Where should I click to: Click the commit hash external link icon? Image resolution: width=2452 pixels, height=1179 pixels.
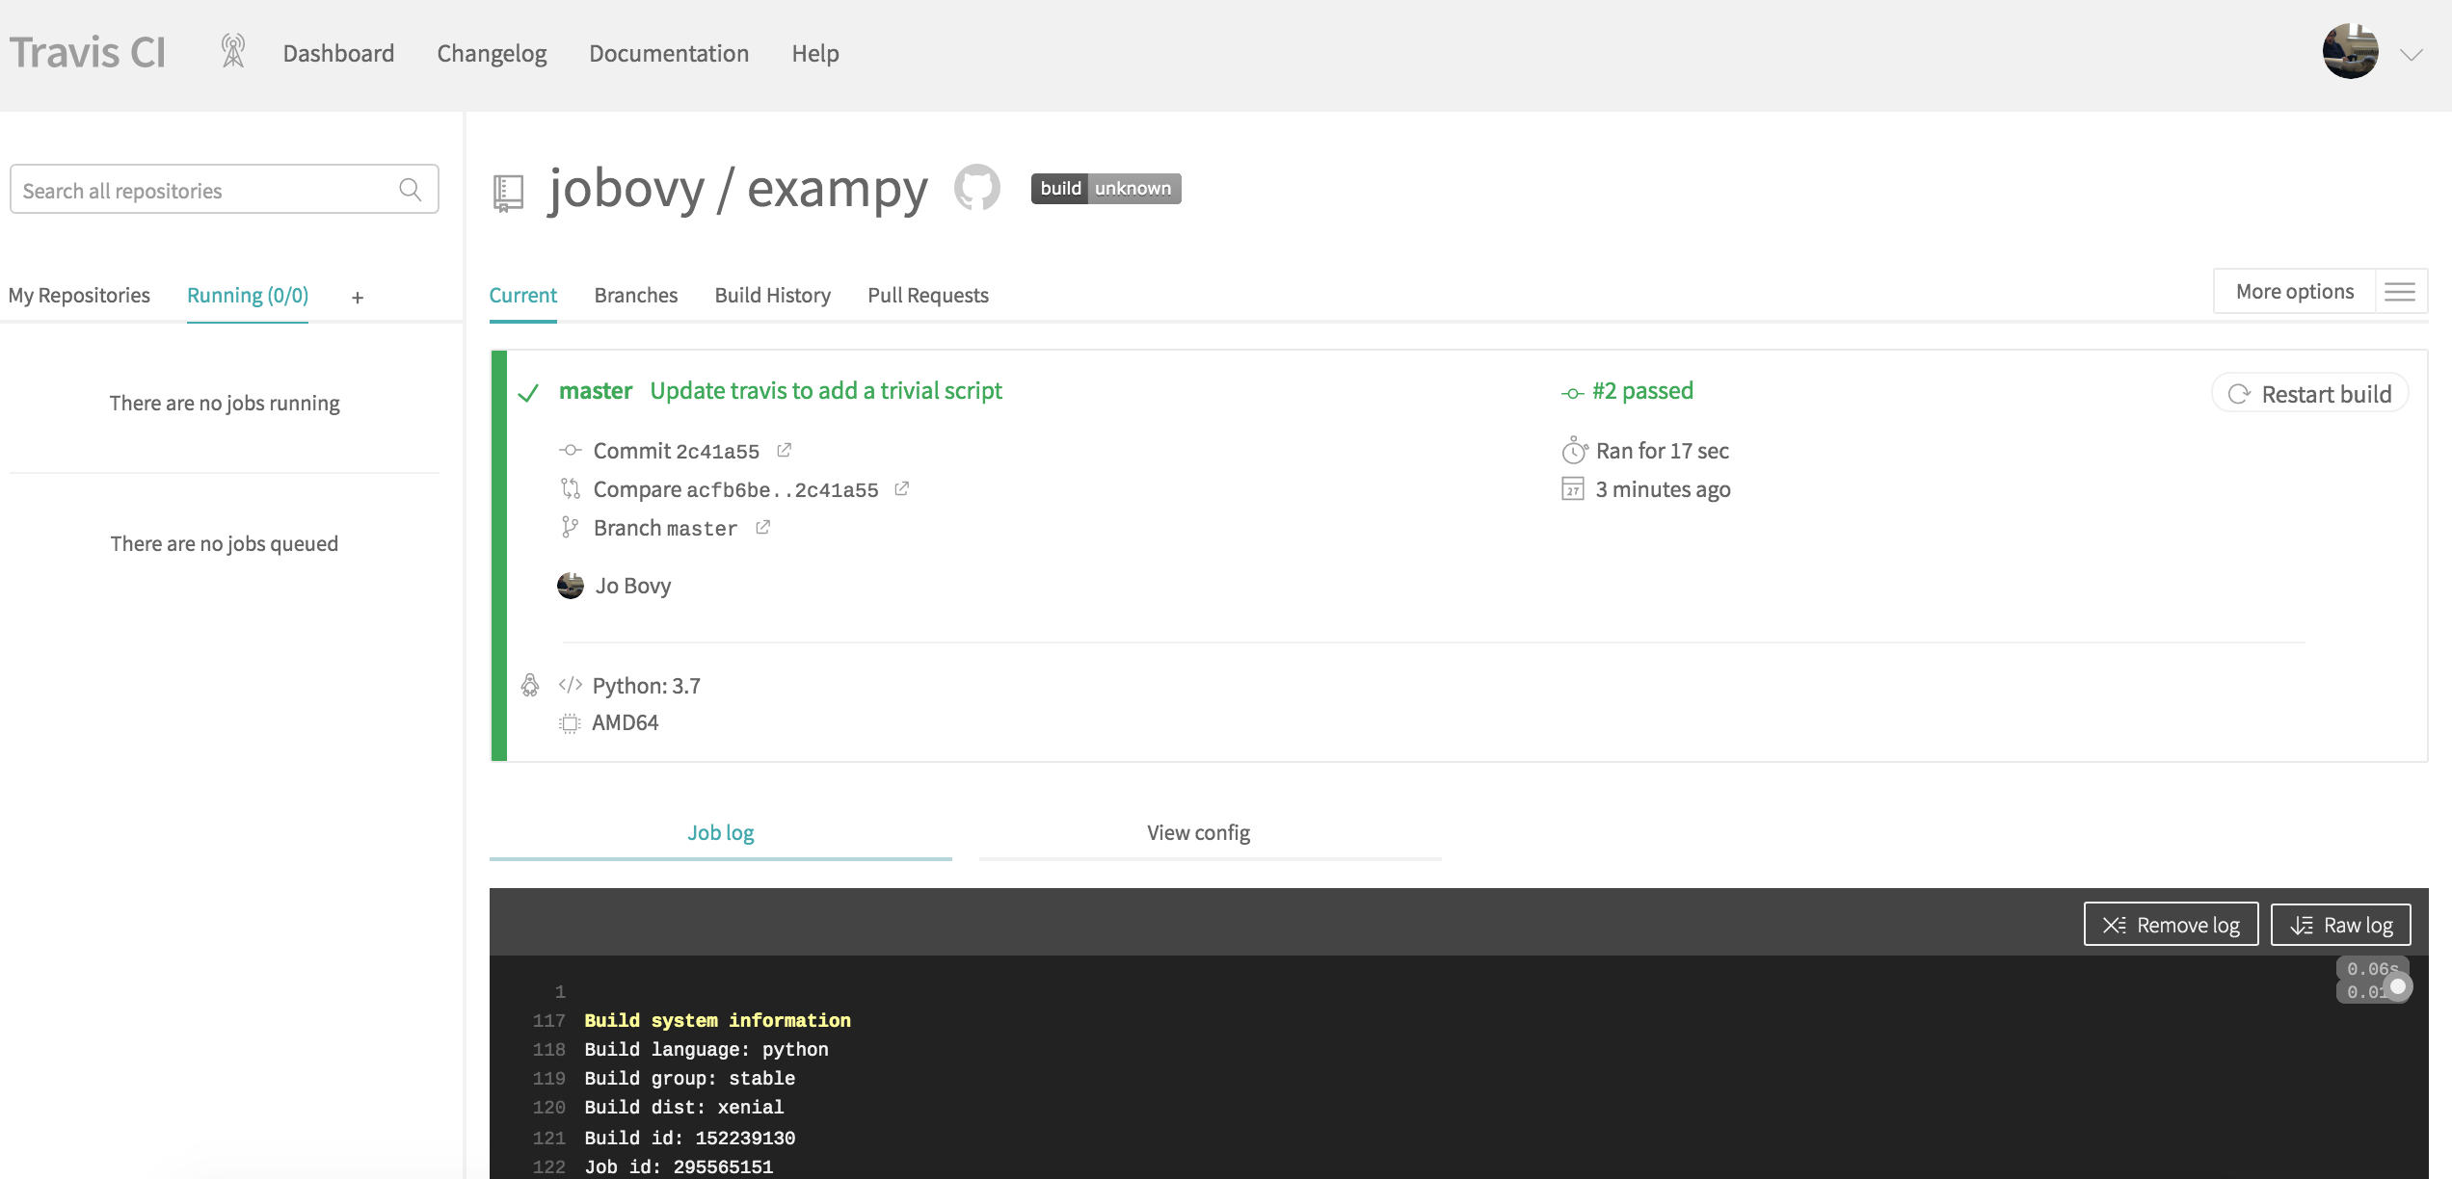pos(785,451)
